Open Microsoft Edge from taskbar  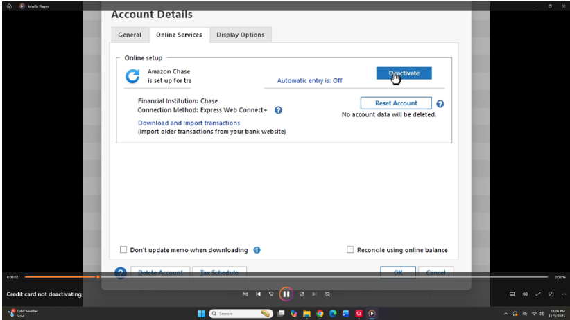pyautogui.click(x=333, y=314)
